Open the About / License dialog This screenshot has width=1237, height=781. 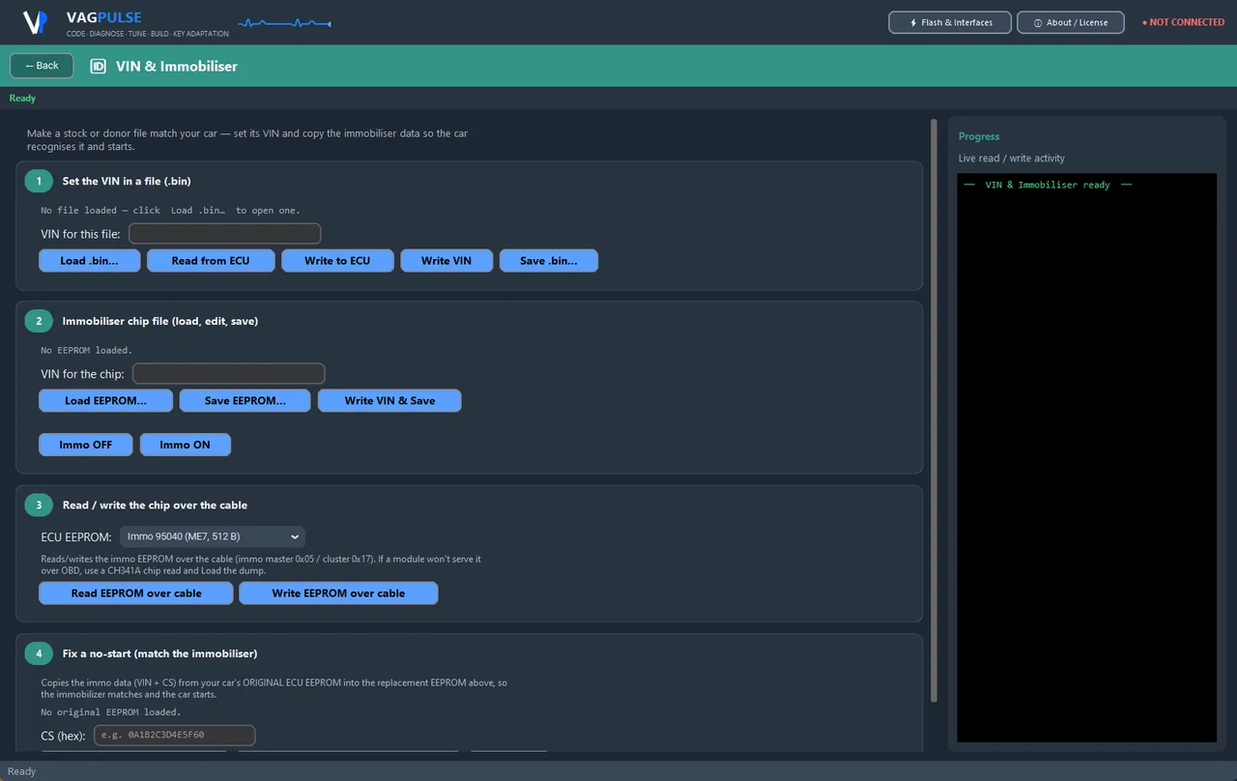tap(1071, 22)
